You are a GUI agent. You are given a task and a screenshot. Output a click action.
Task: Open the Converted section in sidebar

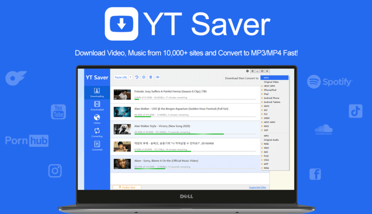(x=97, y=146)
